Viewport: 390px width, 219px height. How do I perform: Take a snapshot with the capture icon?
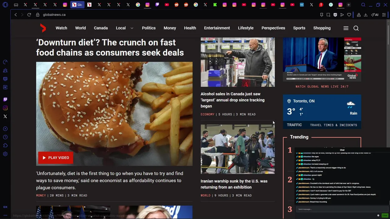point(328,15)
